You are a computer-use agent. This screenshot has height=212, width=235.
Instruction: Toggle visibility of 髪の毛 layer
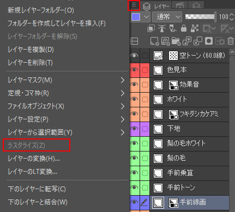(134, 158)
